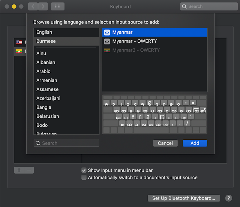Image resolution: width=240 pixels, height=207 pixels.
Task: Click the Myanmar3 - QWERTY flag icon
Action: tap(107, 50)
